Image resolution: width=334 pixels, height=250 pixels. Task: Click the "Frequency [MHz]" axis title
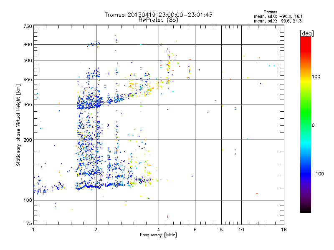pyautogui.click(x=158, y=235)
